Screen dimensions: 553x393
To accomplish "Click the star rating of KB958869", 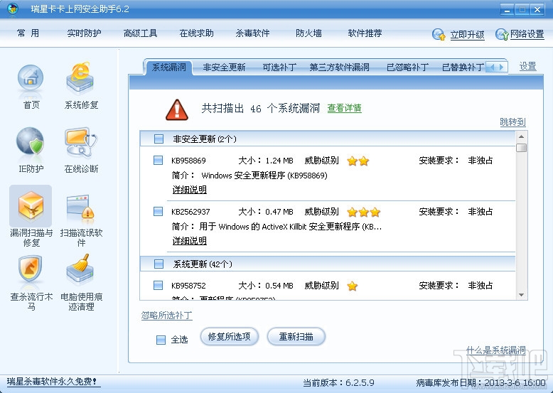I will [x=358, y=161].
